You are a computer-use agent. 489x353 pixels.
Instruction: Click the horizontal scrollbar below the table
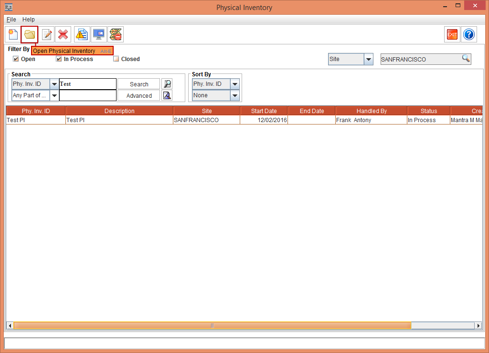(212, 325)
